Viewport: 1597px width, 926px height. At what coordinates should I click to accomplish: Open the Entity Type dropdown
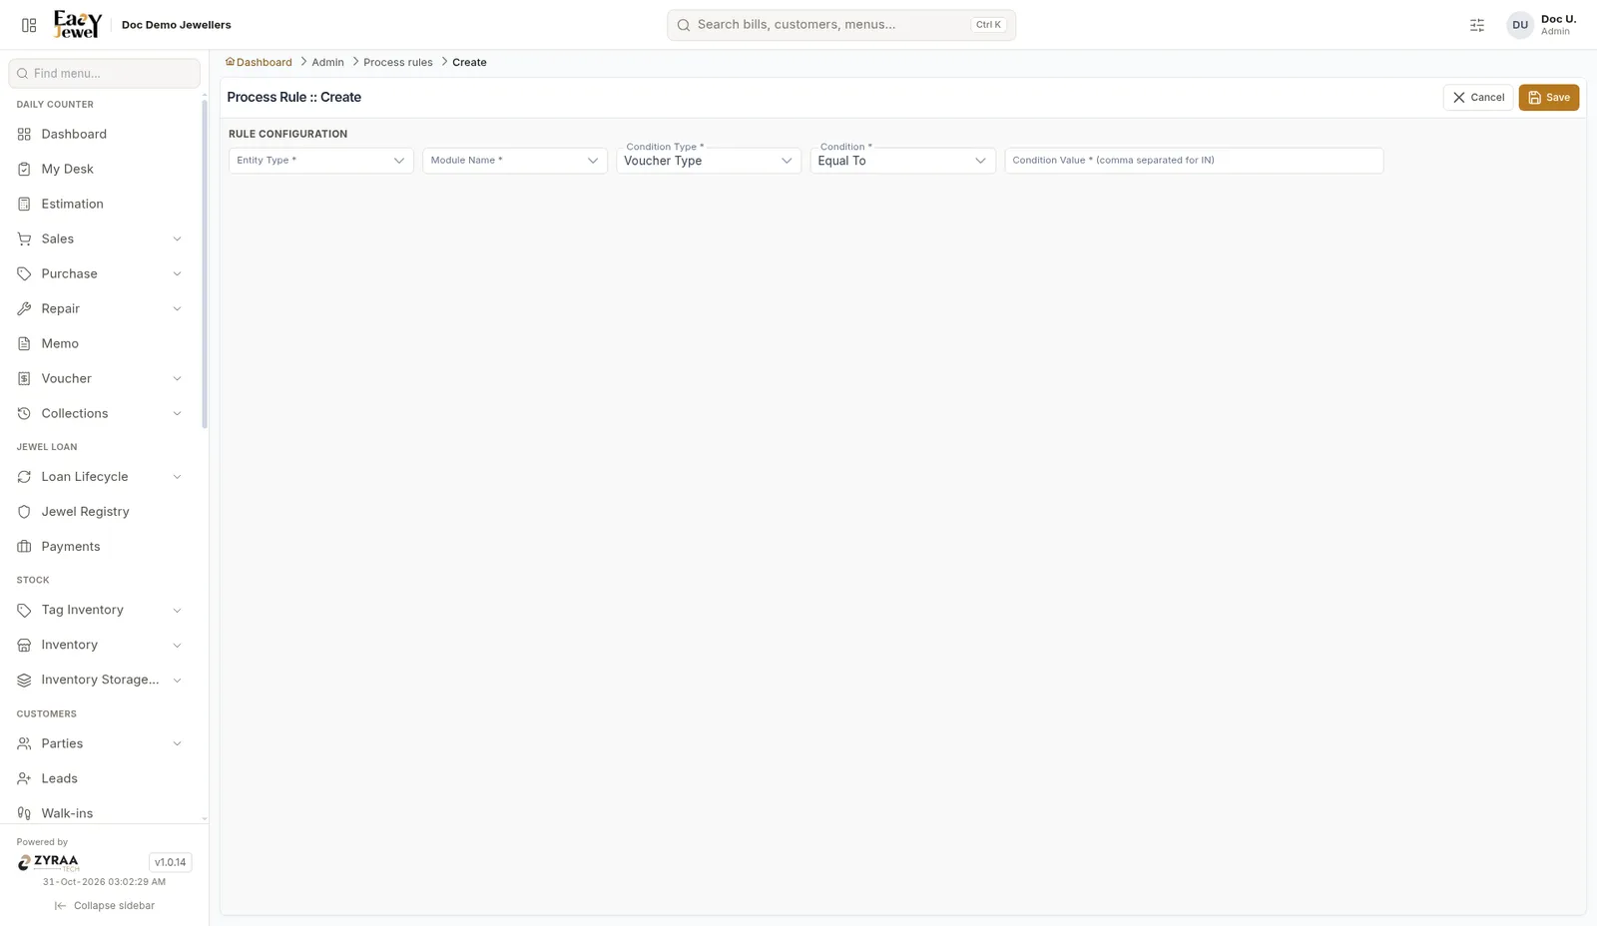(320, 161)
